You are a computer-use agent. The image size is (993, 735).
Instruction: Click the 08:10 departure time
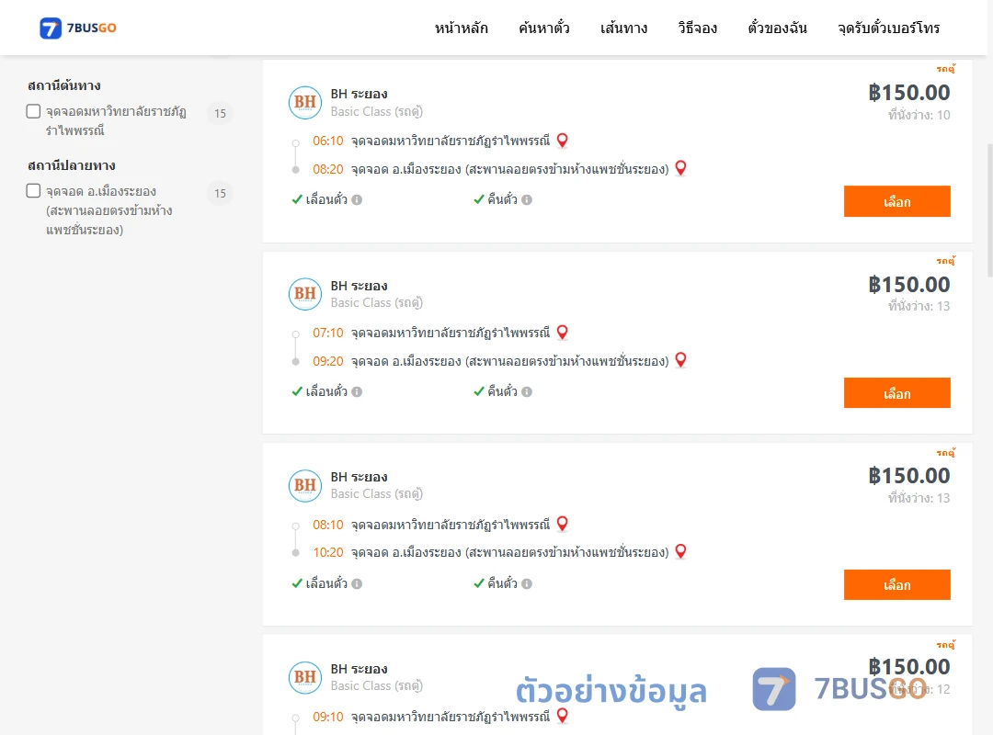328,525
